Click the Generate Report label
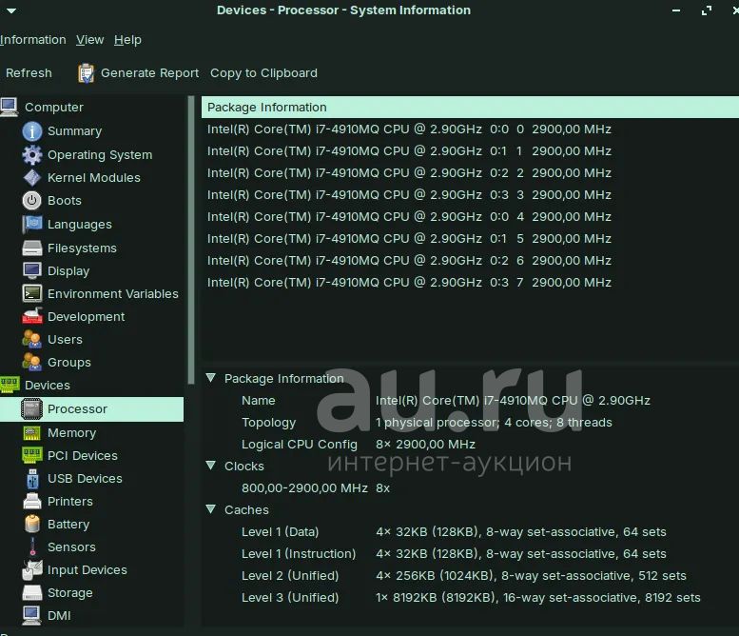This screenshot has width=739, height=636. [150, 73]
